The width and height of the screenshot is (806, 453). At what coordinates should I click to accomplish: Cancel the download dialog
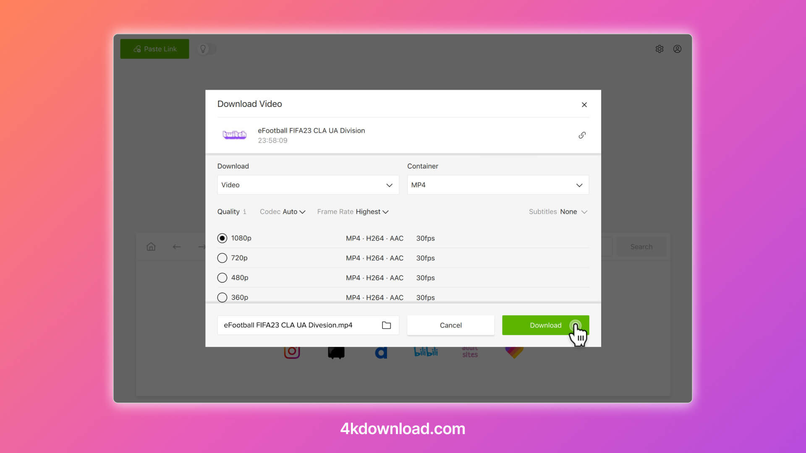(x=450, y=325)
